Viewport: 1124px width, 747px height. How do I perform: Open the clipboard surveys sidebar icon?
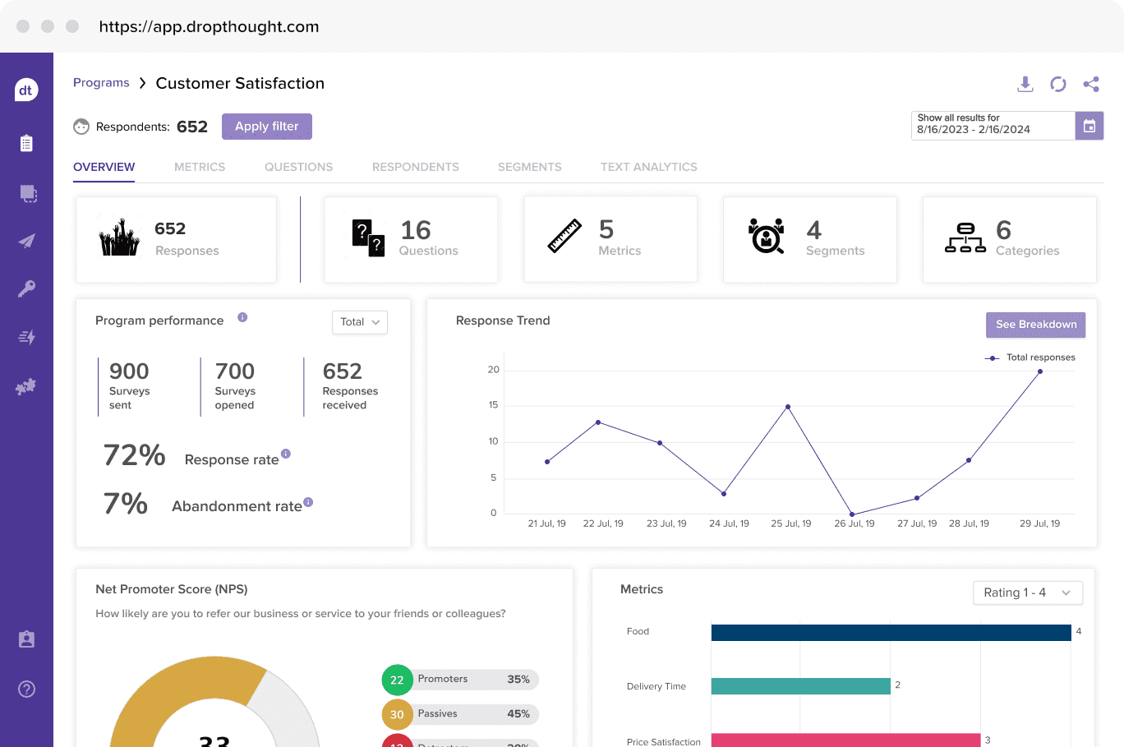tap(26, 143)
